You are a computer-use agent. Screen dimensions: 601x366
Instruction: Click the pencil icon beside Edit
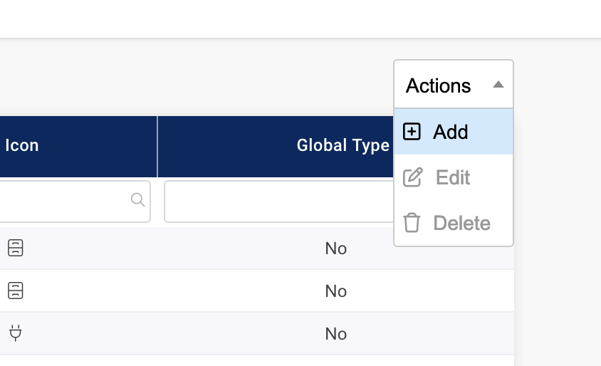tap(412, 177)
